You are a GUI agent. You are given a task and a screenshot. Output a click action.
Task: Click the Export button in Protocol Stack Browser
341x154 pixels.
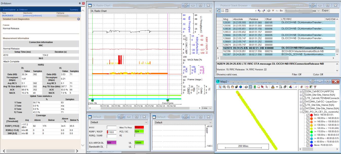[x=325, y=11]
